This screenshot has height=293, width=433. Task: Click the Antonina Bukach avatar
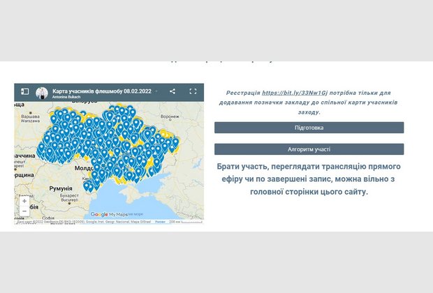(x=42, y=93)
